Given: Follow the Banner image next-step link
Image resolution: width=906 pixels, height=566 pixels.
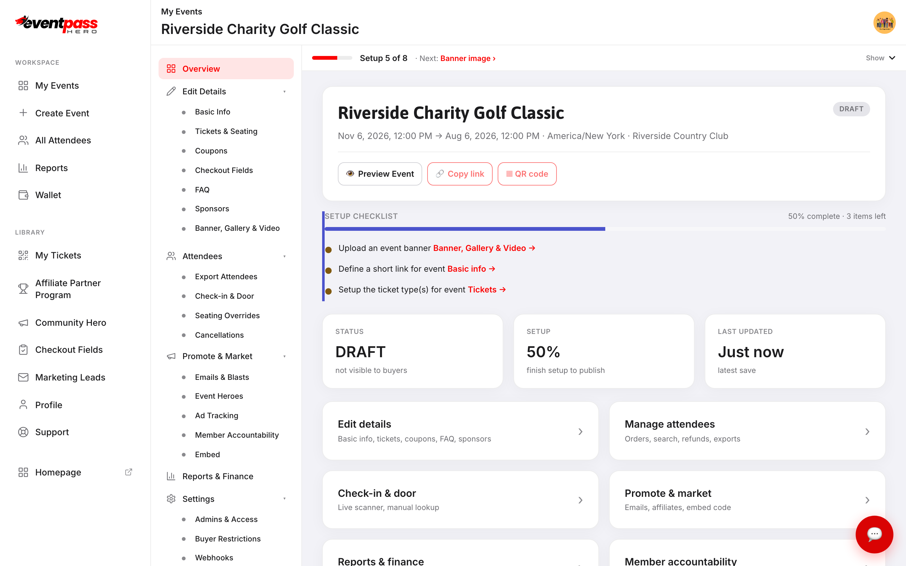Looking at the screenshot, I should pos(468,58).
